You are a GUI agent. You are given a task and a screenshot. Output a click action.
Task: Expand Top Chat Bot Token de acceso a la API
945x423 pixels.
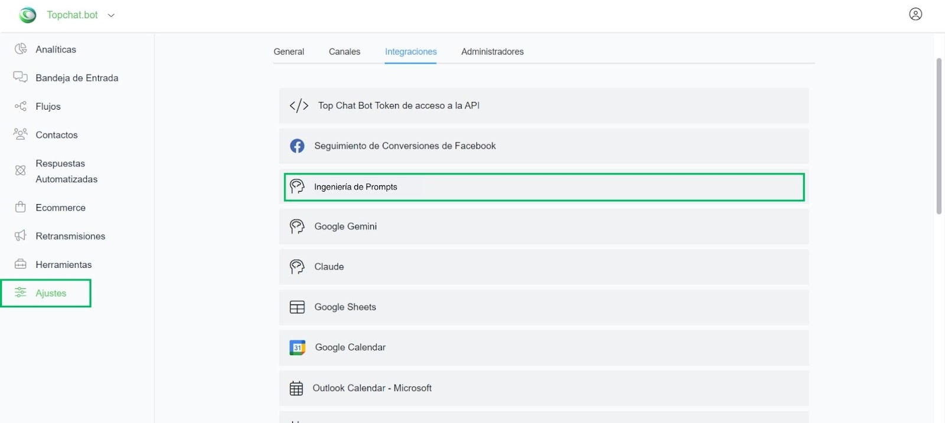tap(544, 106)
